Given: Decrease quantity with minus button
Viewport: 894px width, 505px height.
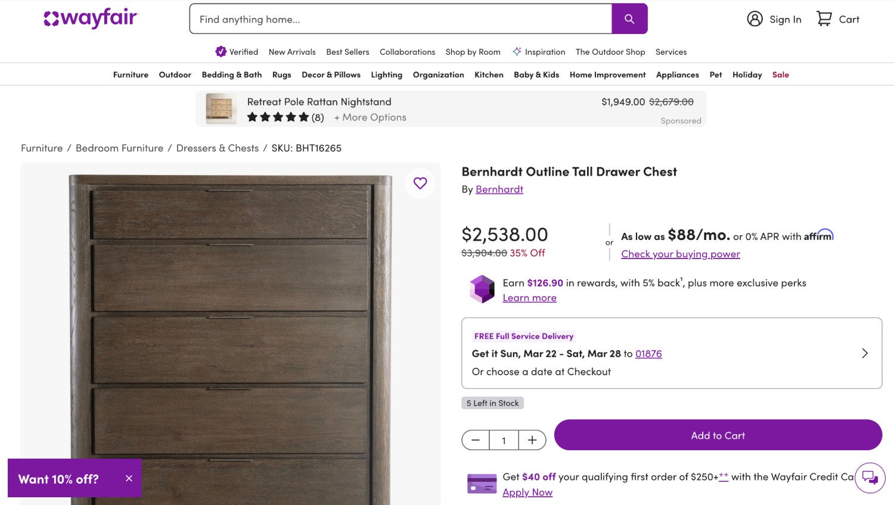Looking at the screenshot, I should point(476,440).
